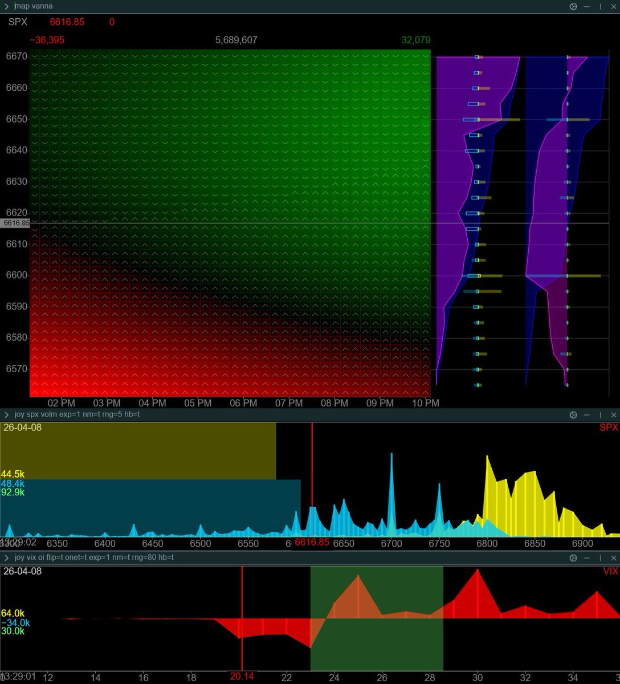
Task: Click the 6580 strike on the heatmap axis
Action: 17,337
